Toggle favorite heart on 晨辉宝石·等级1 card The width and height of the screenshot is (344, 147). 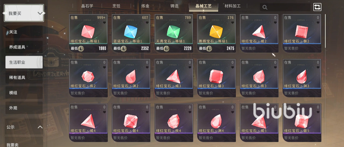(x=233, y=22)
